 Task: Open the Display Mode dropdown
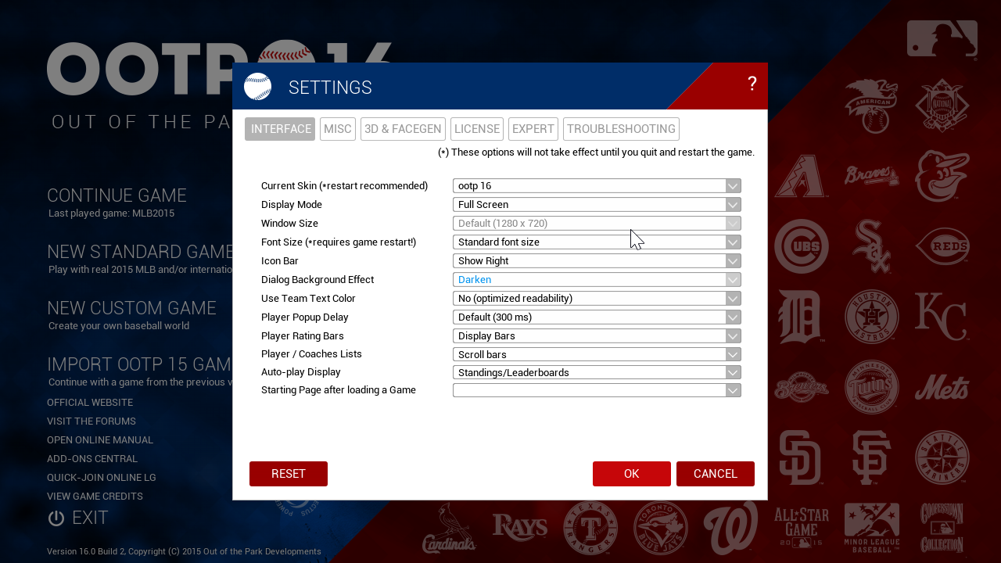tap(597, 205)
